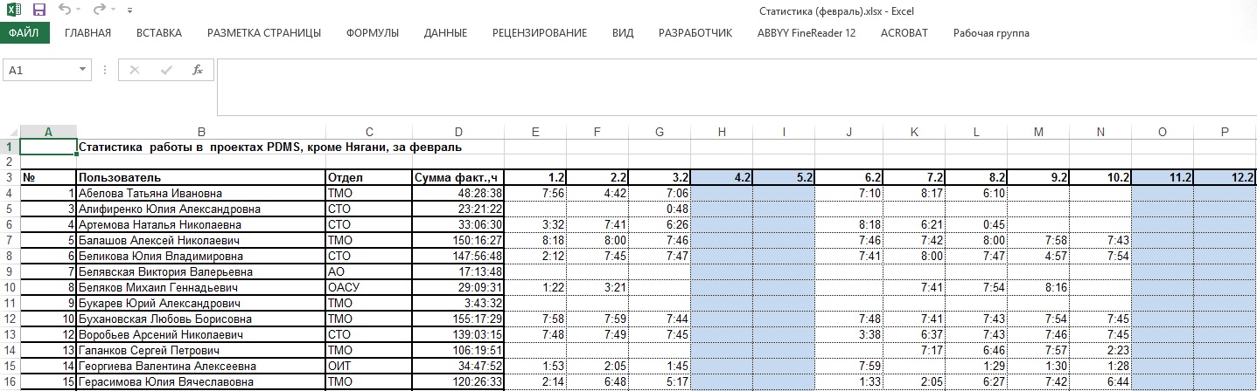The width and height of the screenshot is (1257, 391).
Task: Select cell Артемова Наталья Николаевна
Action: tap(201, 224)
